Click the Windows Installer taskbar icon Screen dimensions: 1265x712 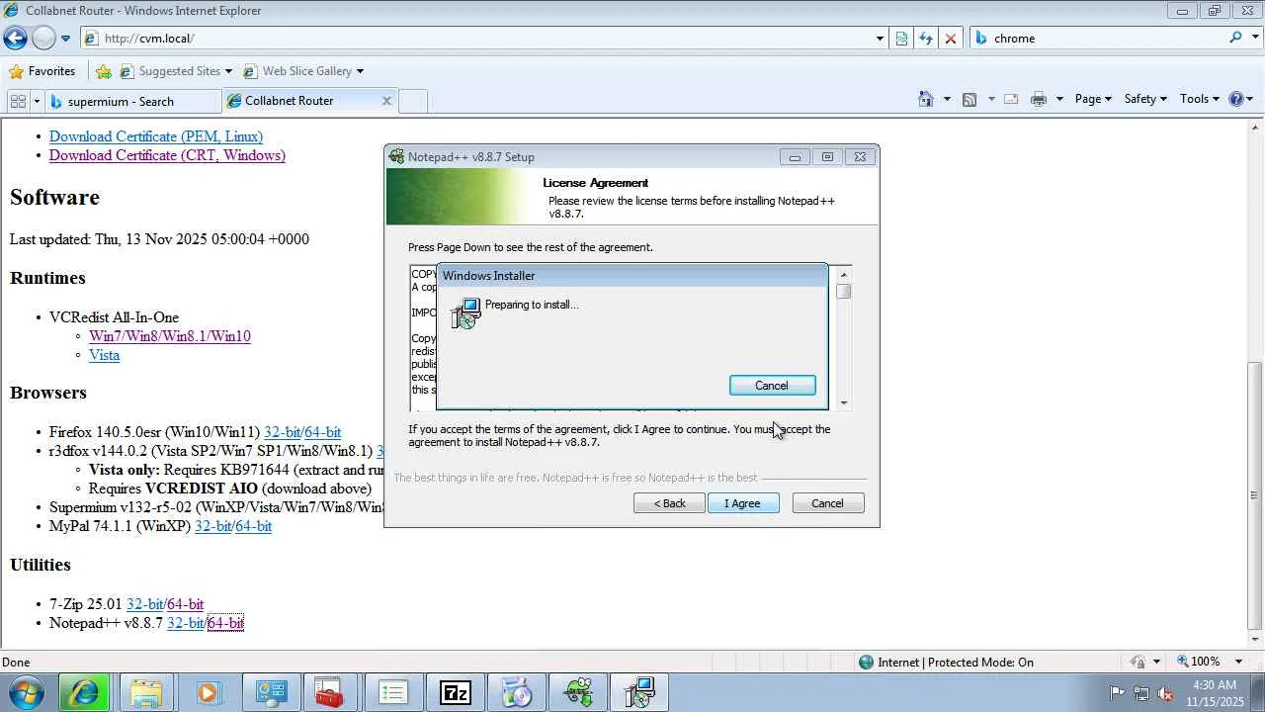pos(640,693)
